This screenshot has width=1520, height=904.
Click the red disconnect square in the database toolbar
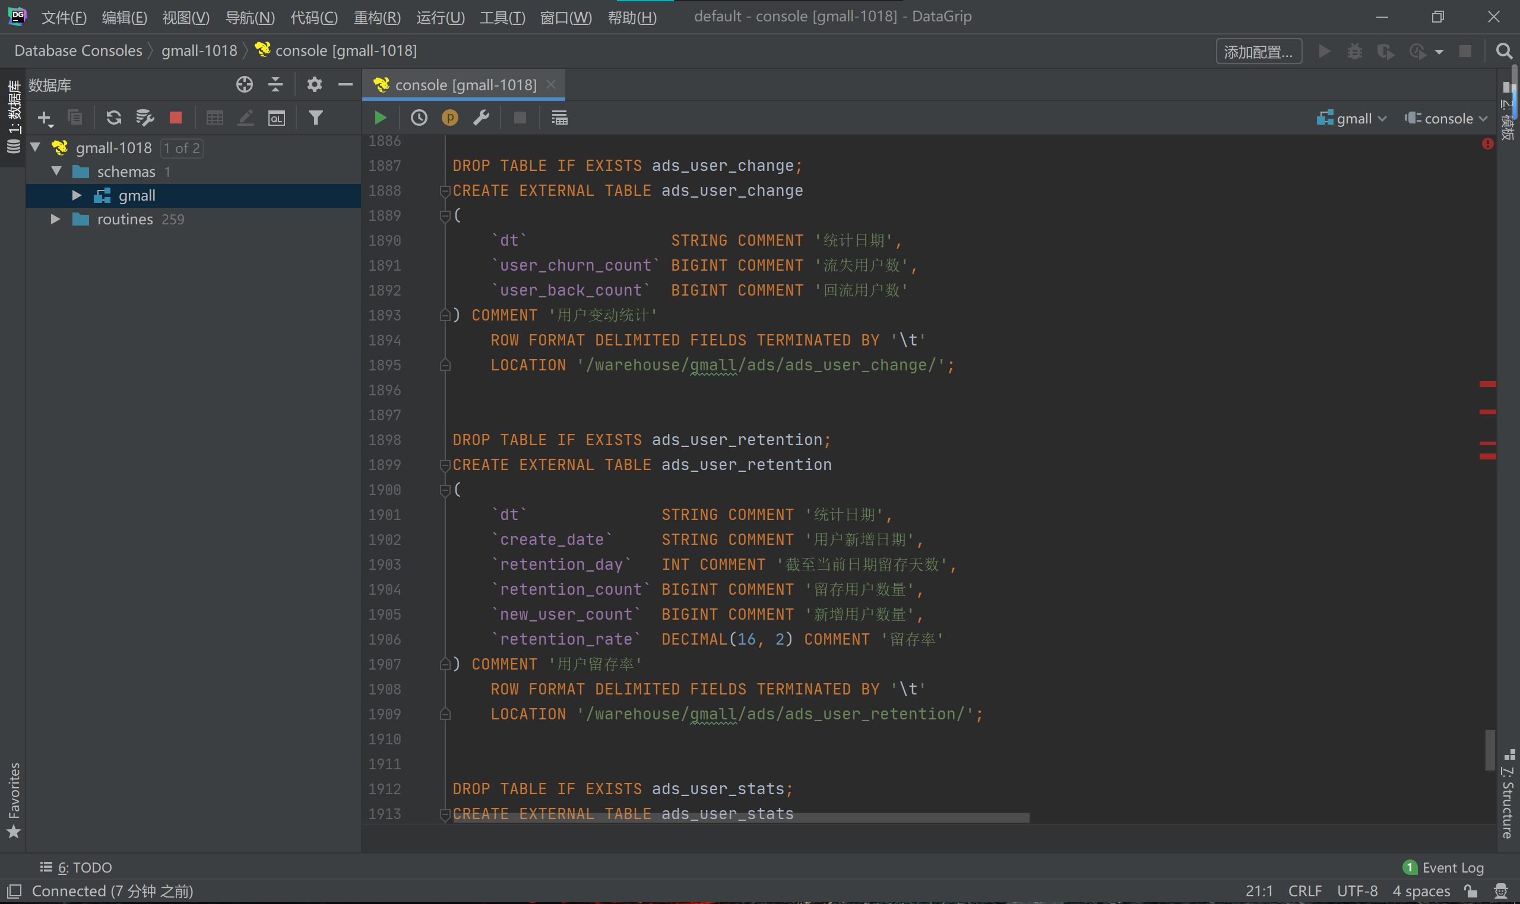click(176, 118)
